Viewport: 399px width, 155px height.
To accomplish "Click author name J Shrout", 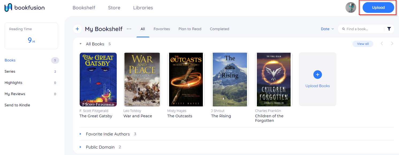I will coord(218,111).
